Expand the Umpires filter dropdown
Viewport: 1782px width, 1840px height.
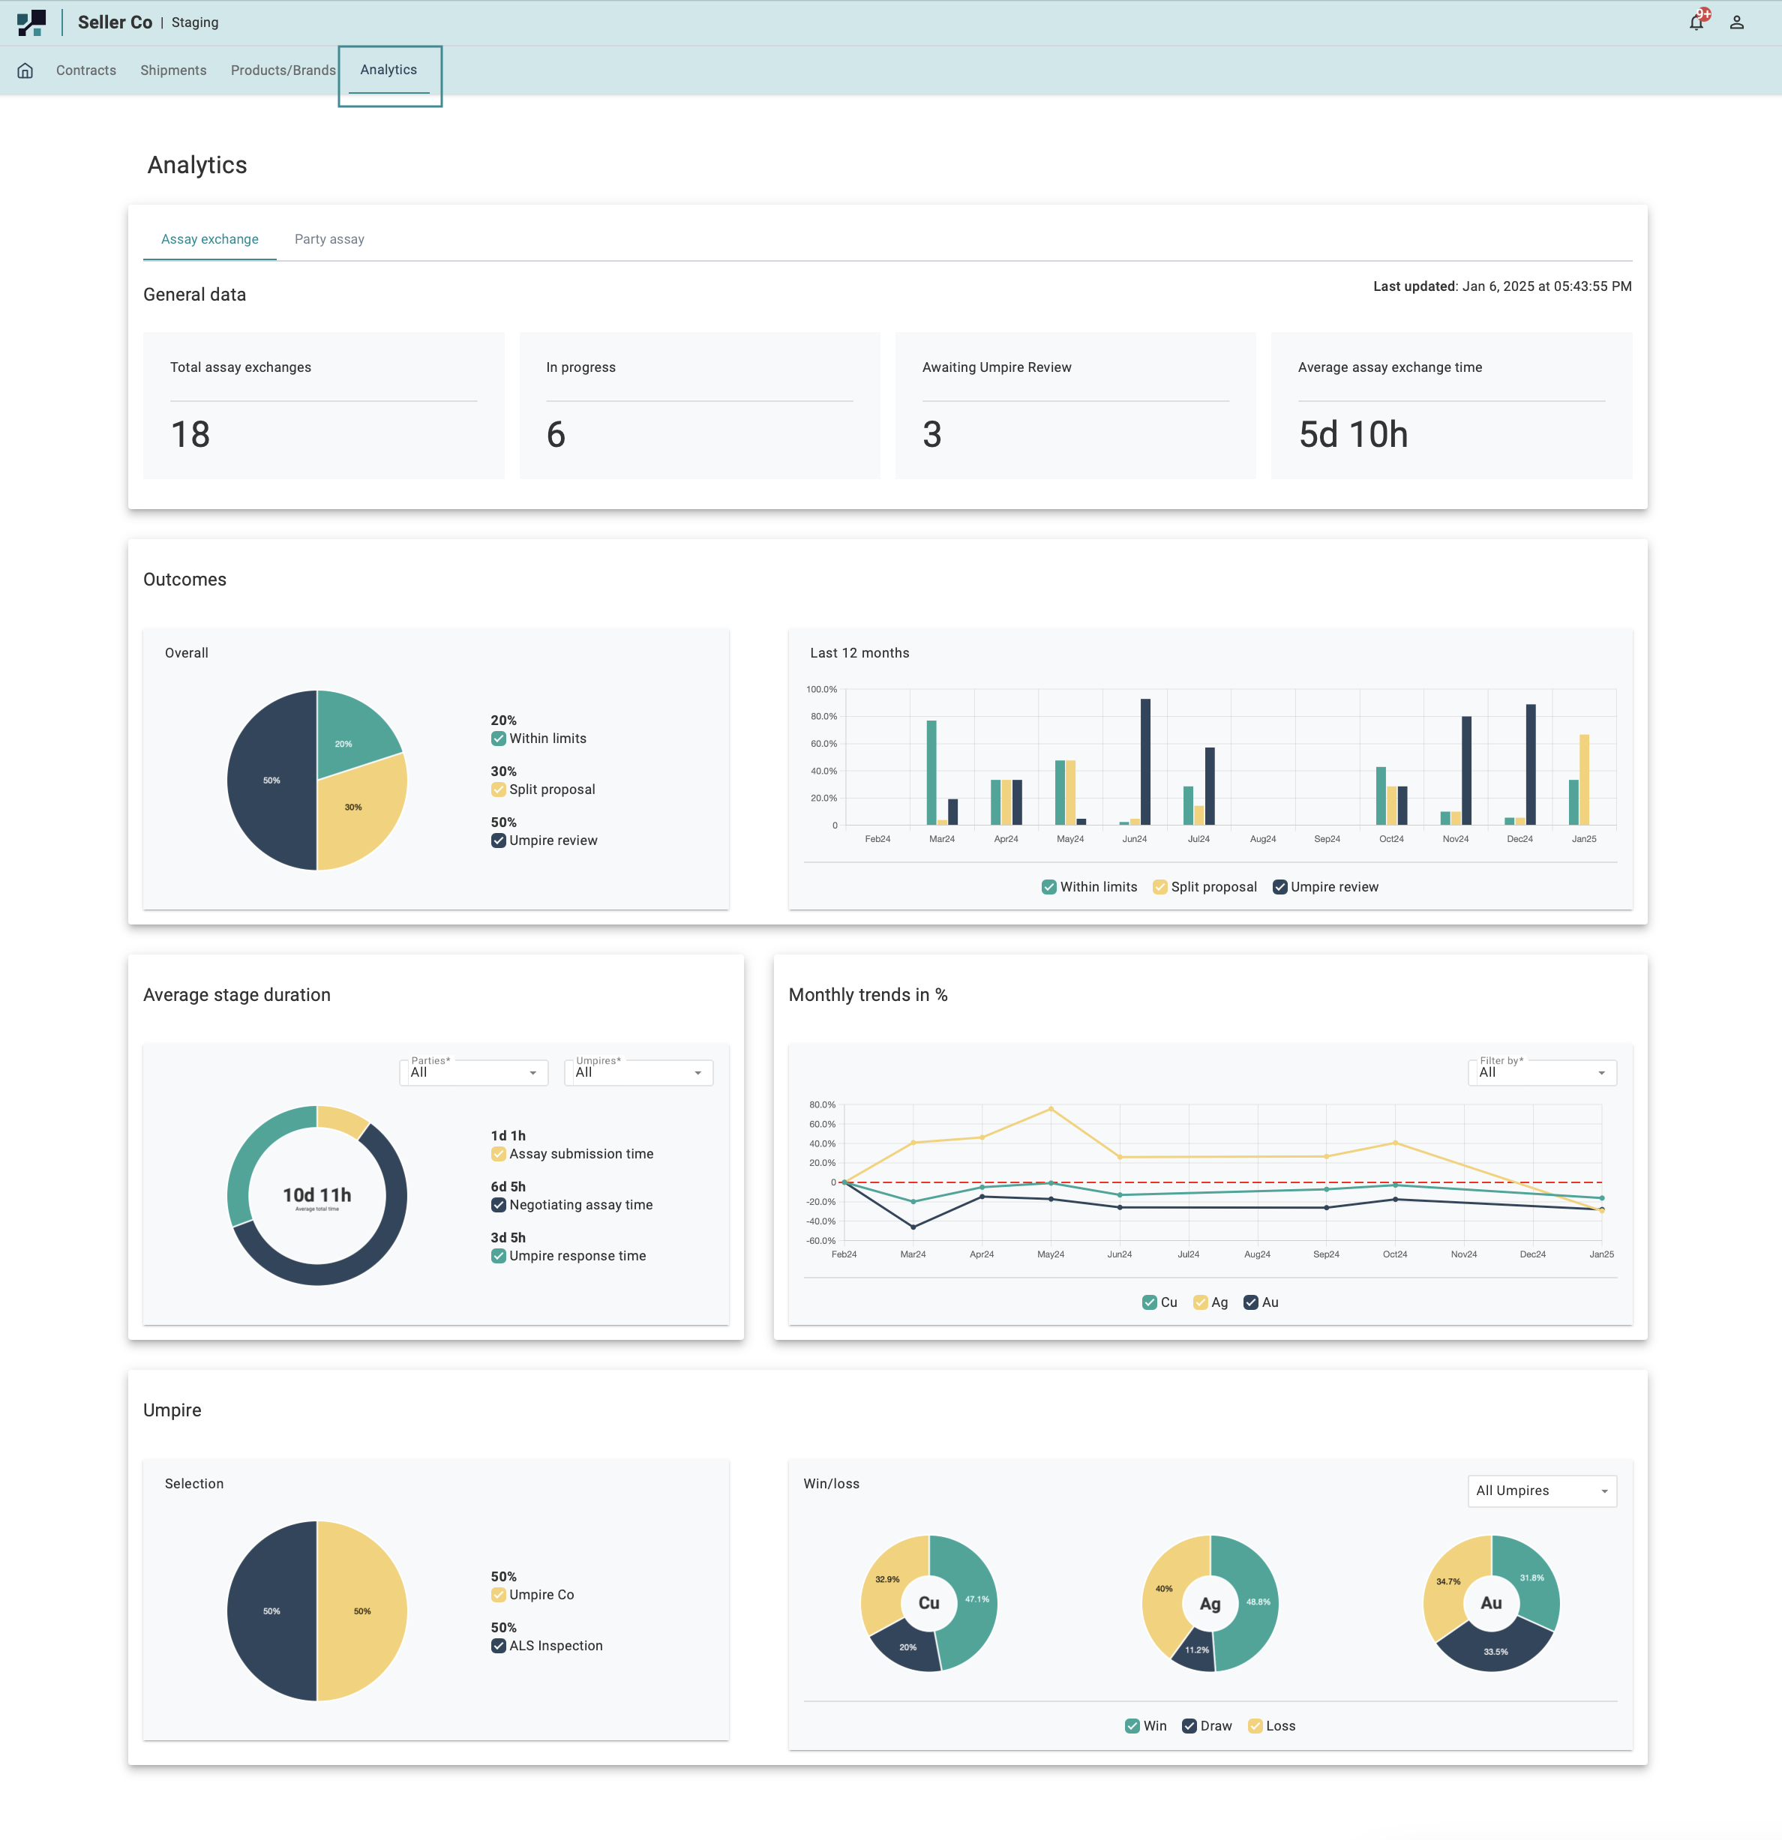[638, 1072]
